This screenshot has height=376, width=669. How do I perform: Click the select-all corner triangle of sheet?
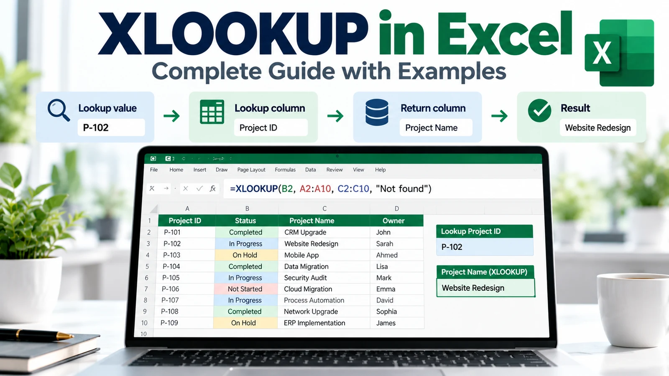[x=154, y=208]
